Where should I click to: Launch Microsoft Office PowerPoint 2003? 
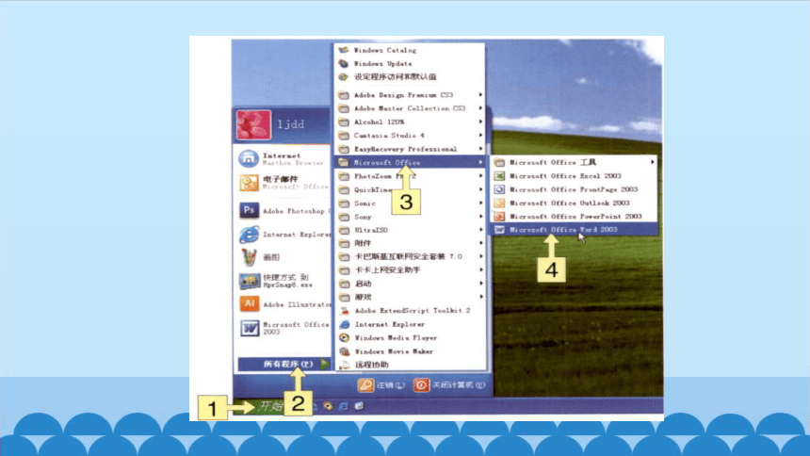coord(574,216)
